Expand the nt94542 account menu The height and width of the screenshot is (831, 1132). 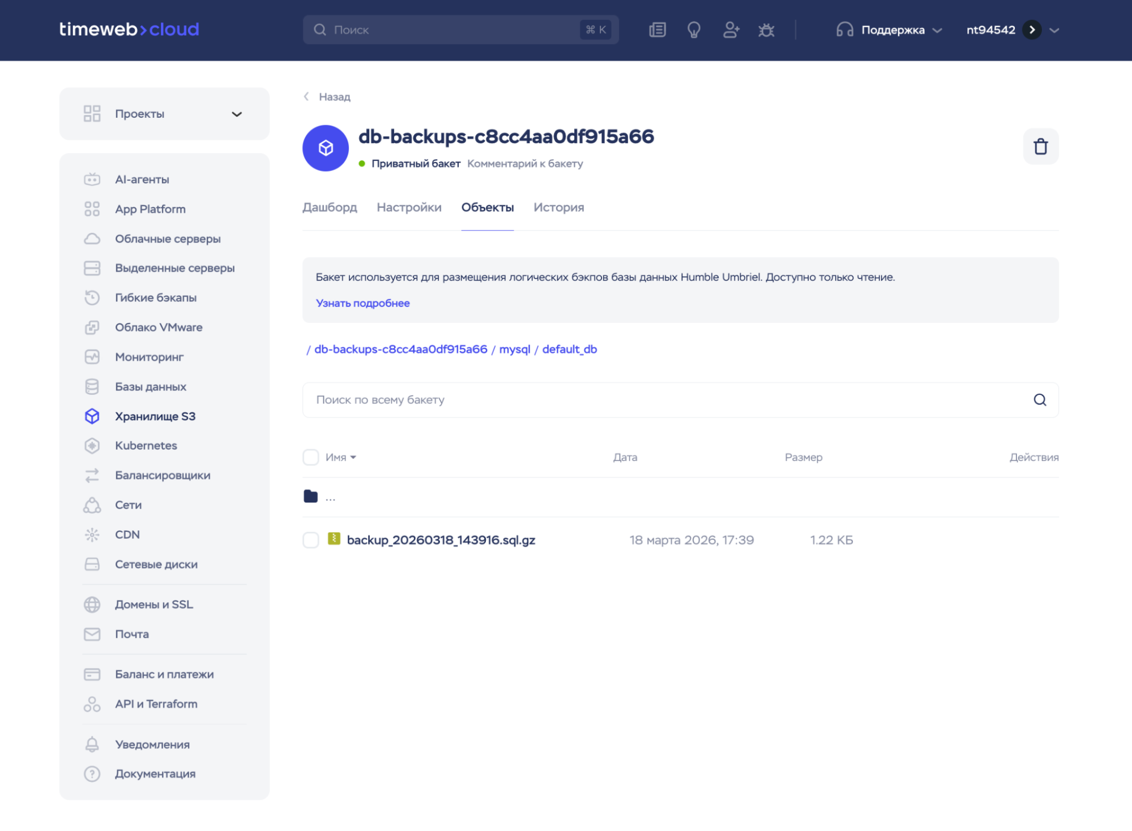point(1054,30)
